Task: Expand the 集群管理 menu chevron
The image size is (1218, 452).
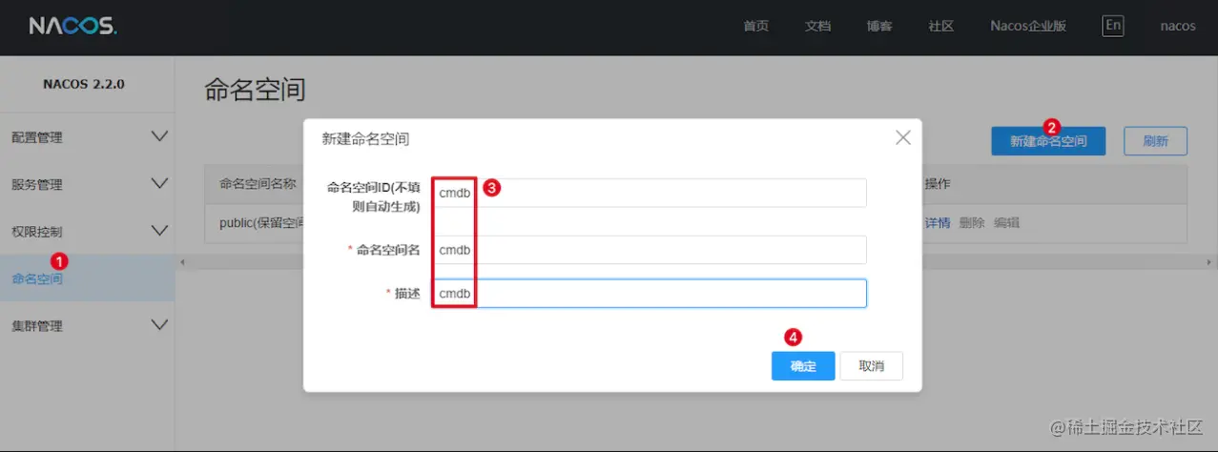Action: pyautogui.click(x=160, y=325)
